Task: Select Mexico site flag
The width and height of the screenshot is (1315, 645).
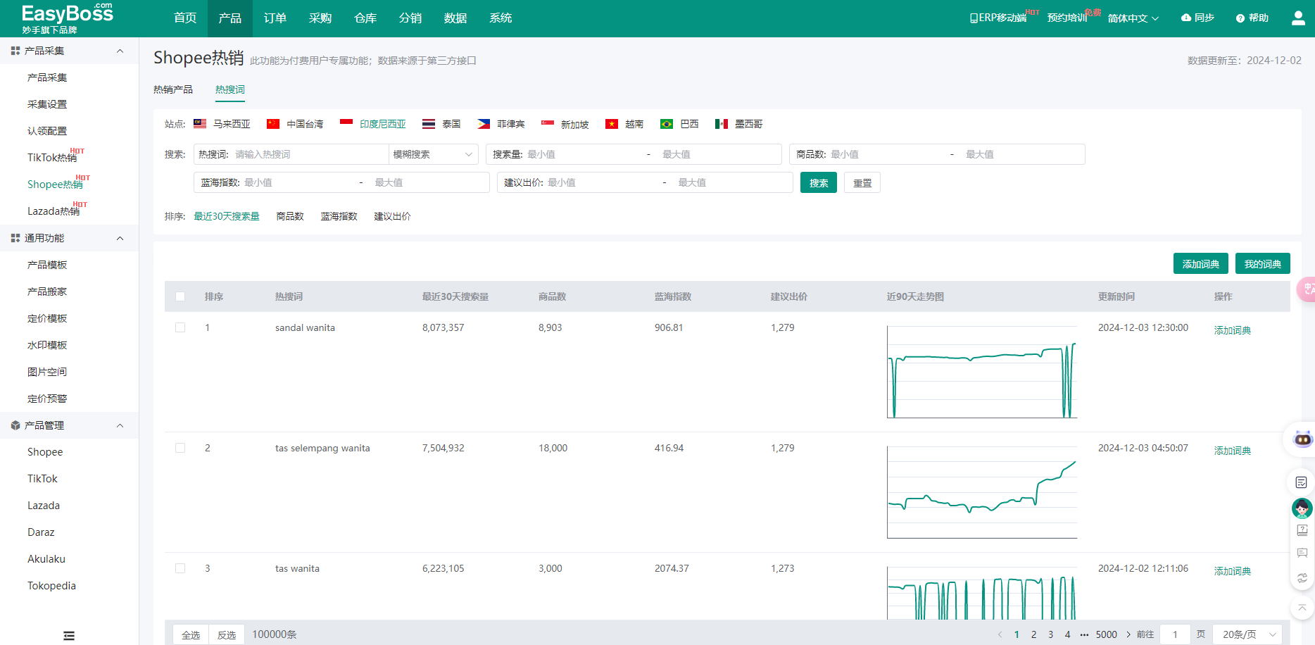Action: (x=722, y=124)
